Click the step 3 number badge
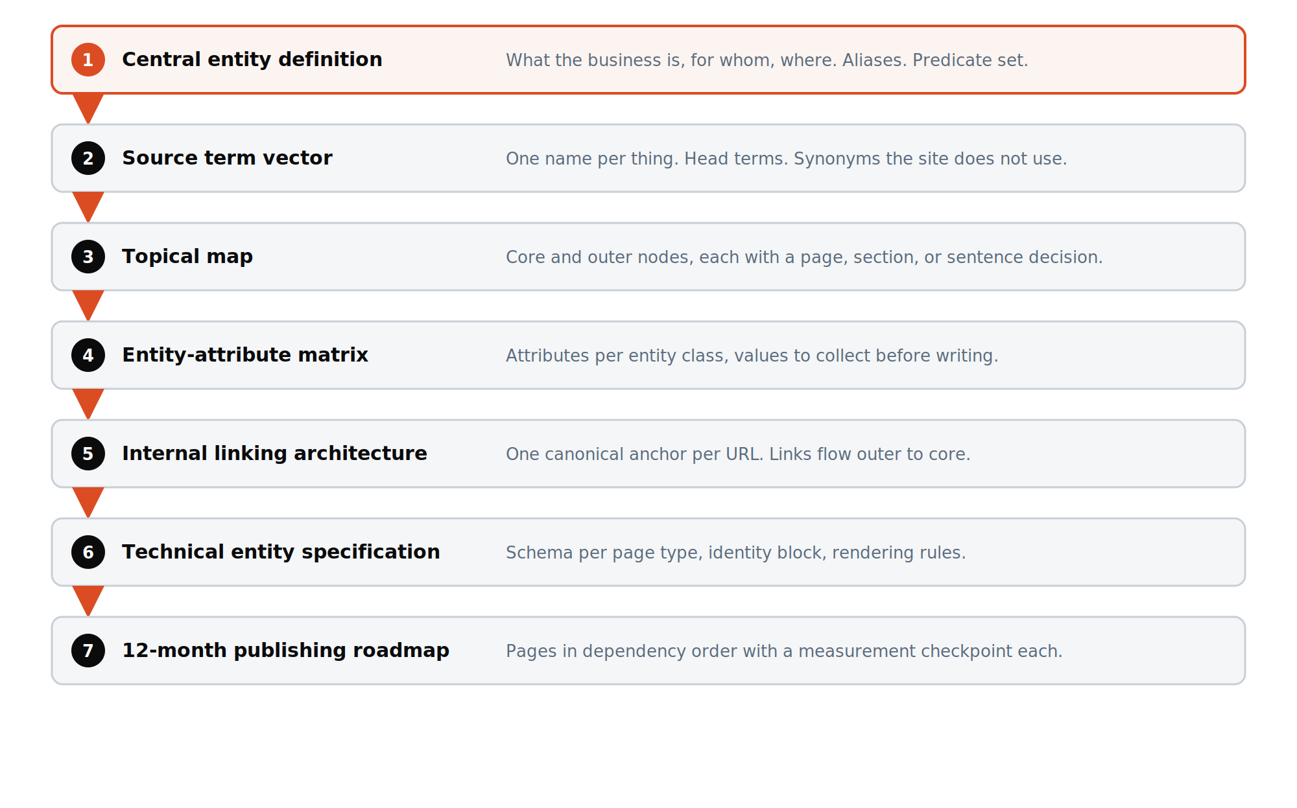The height and width of the screenshot is (808, 1297). click(x=88, y=257)
